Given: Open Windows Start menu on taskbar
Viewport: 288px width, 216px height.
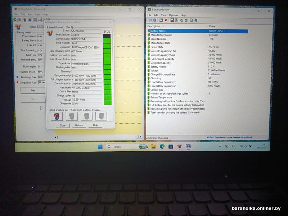Looking at the screenshot, I should [x=100, y=147].
